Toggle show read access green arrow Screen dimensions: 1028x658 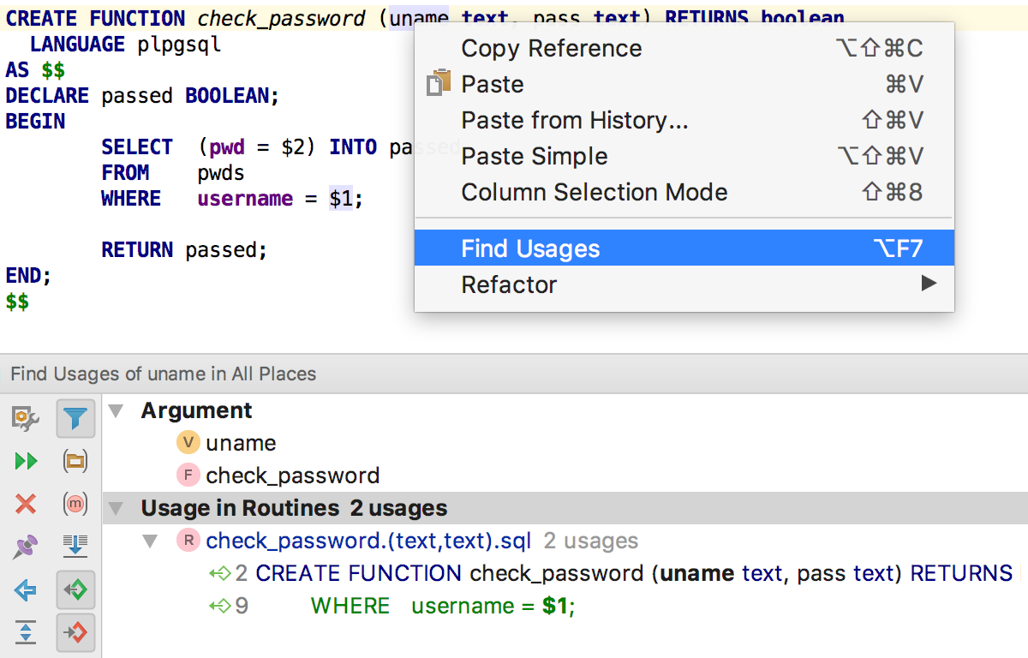(x=75, y=590)
